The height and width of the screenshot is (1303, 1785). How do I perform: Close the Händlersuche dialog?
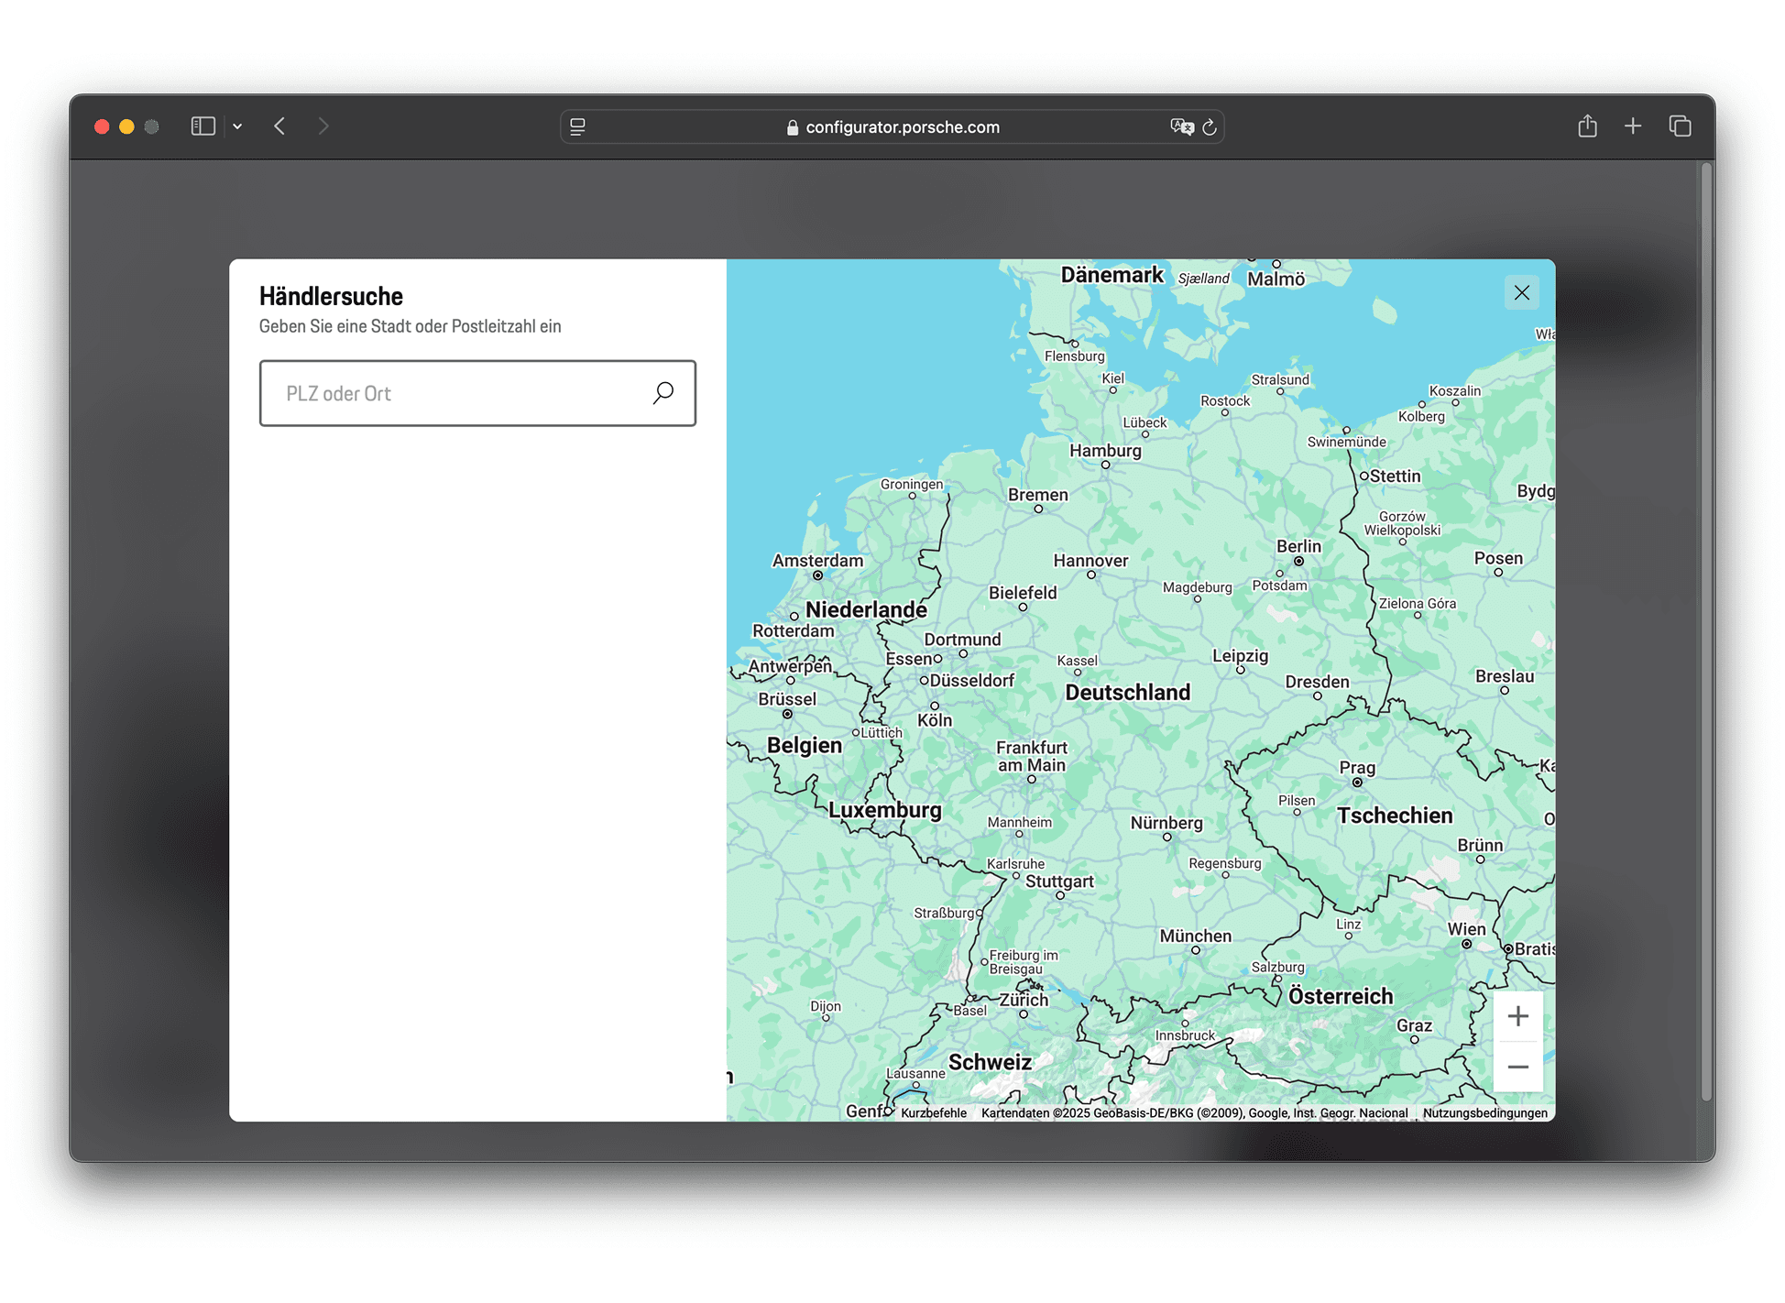pos(1522,292)
